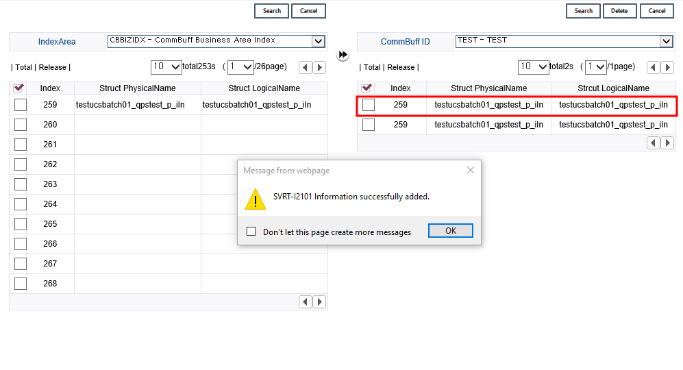683x370 pixels.
Task: Click the Delete button
Action: tap(619, 11)
